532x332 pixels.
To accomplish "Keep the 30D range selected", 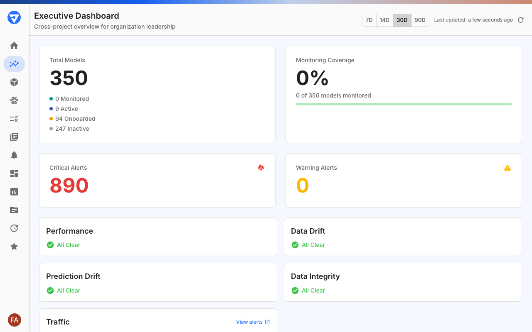I will [402, 20].
